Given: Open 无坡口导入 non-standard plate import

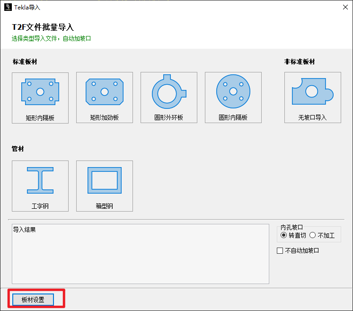Looking at the screenshot, I should [313, 98].
